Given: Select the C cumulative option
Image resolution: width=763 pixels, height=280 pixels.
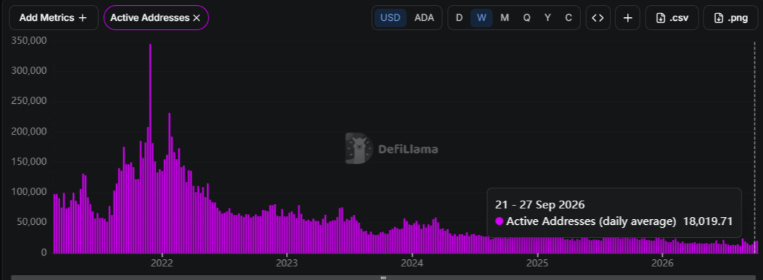Looking at the screenshot, I should click(568, 18).
